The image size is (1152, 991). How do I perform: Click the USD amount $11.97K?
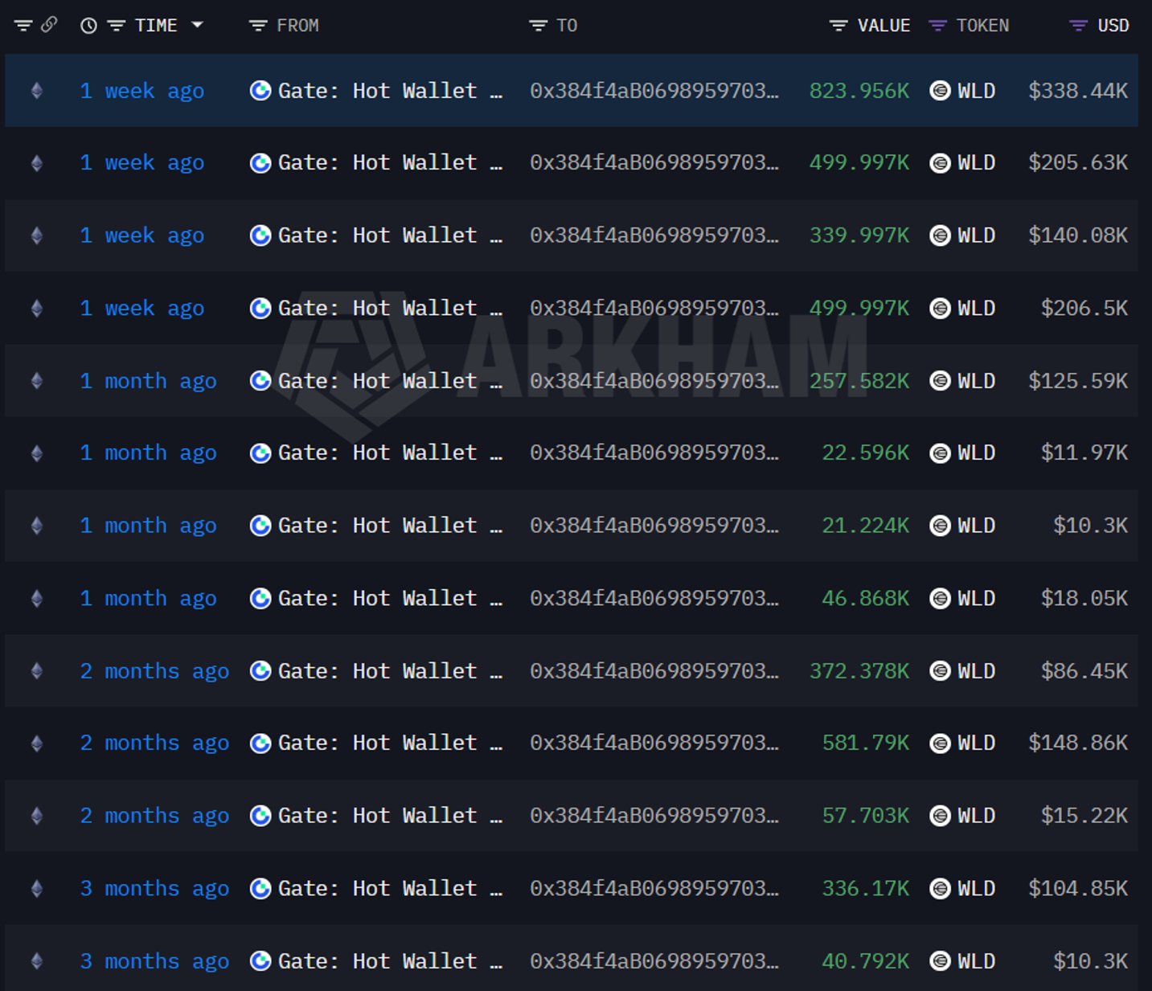pyautogui.click(x=1084, y=453)
